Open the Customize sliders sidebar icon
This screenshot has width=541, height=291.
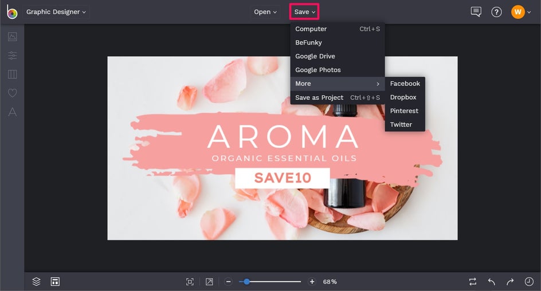pos(13,55)
